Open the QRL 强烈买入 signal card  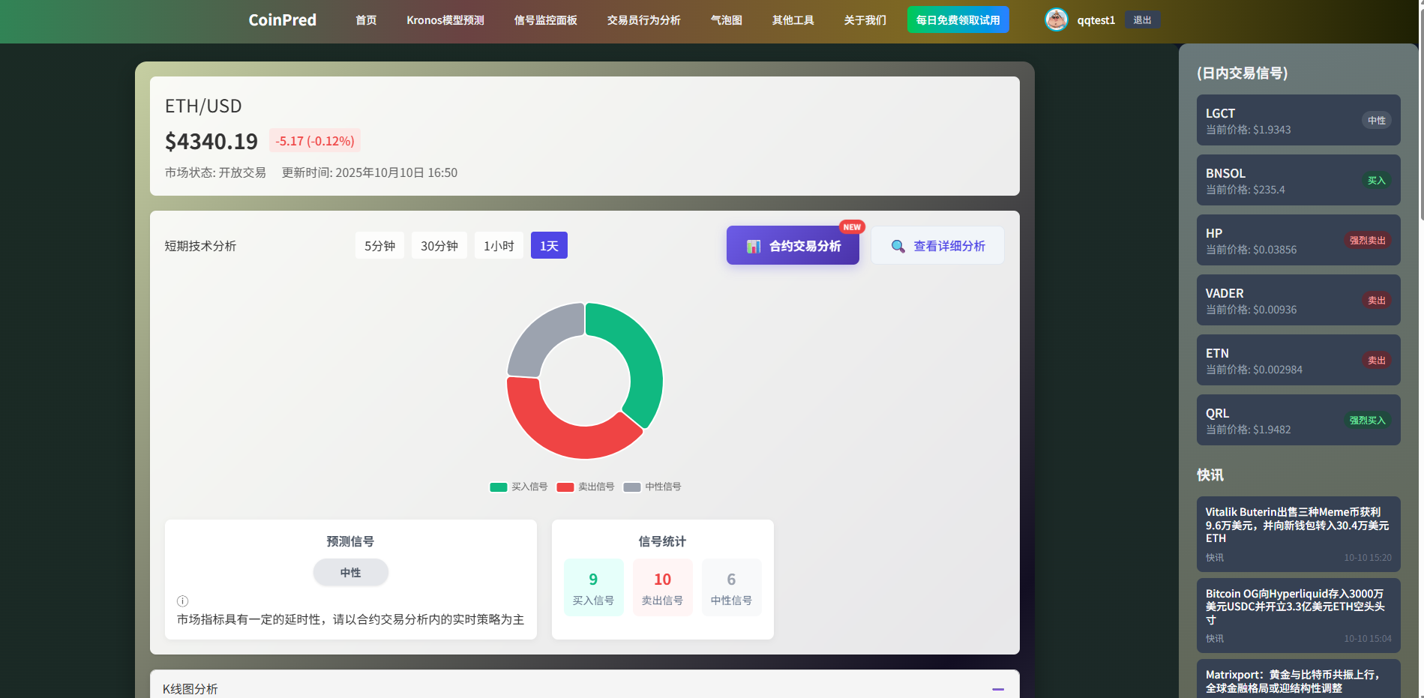[x=1298, y=420]
